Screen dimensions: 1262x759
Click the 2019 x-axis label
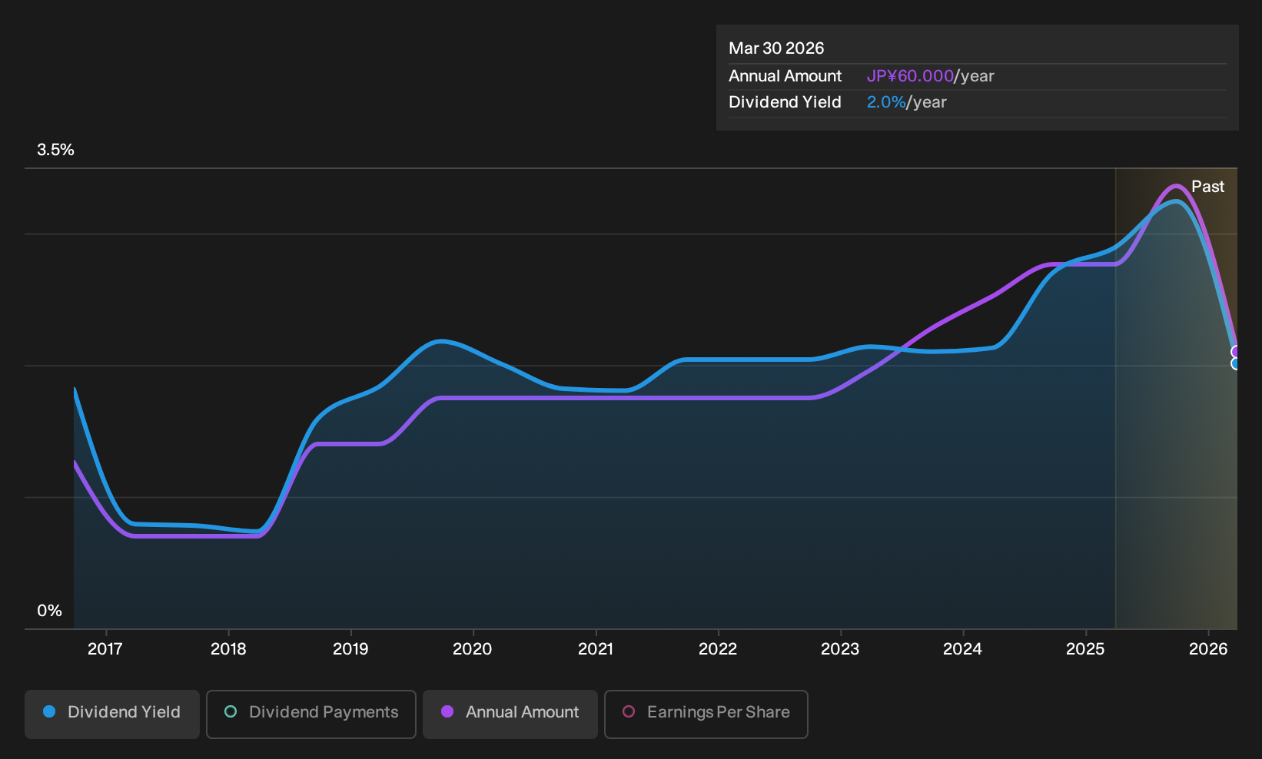point(350,649)
